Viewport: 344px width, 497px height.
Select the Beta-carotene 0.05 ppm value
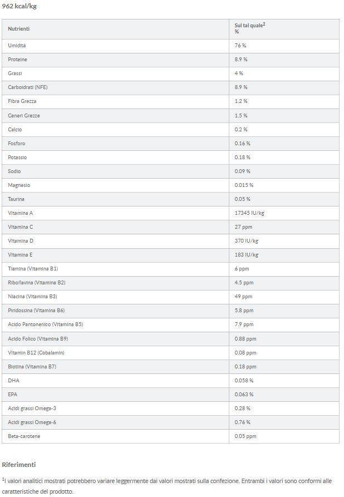click(245, 436)
